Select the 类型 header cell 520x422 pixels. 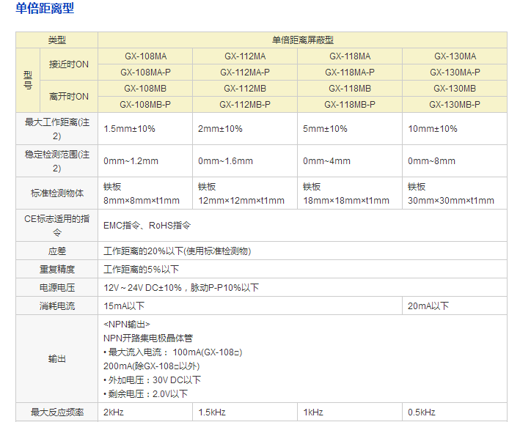click(57, 40)
